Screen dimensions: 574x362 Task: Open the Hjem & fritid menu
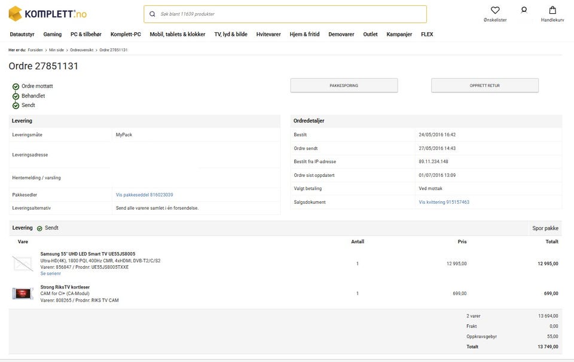coord(304,35)
